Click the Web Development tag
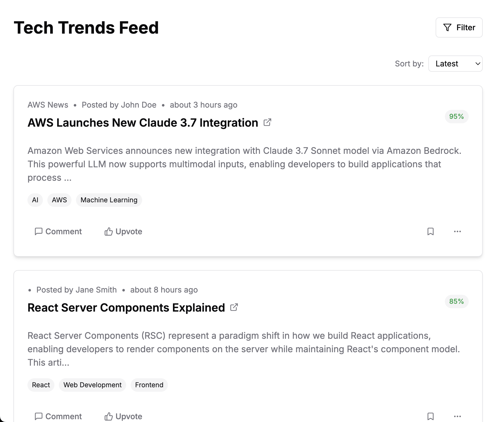Viewport: 490px width, 422px height. point(93,385)
